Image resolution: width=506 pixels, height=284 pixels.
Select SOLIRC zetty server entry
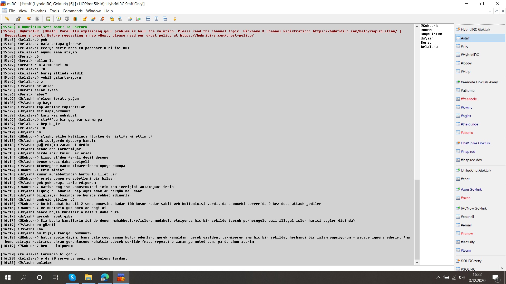click(480, 261)
